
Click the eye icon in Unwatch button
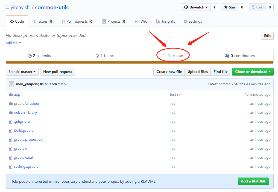186,7
